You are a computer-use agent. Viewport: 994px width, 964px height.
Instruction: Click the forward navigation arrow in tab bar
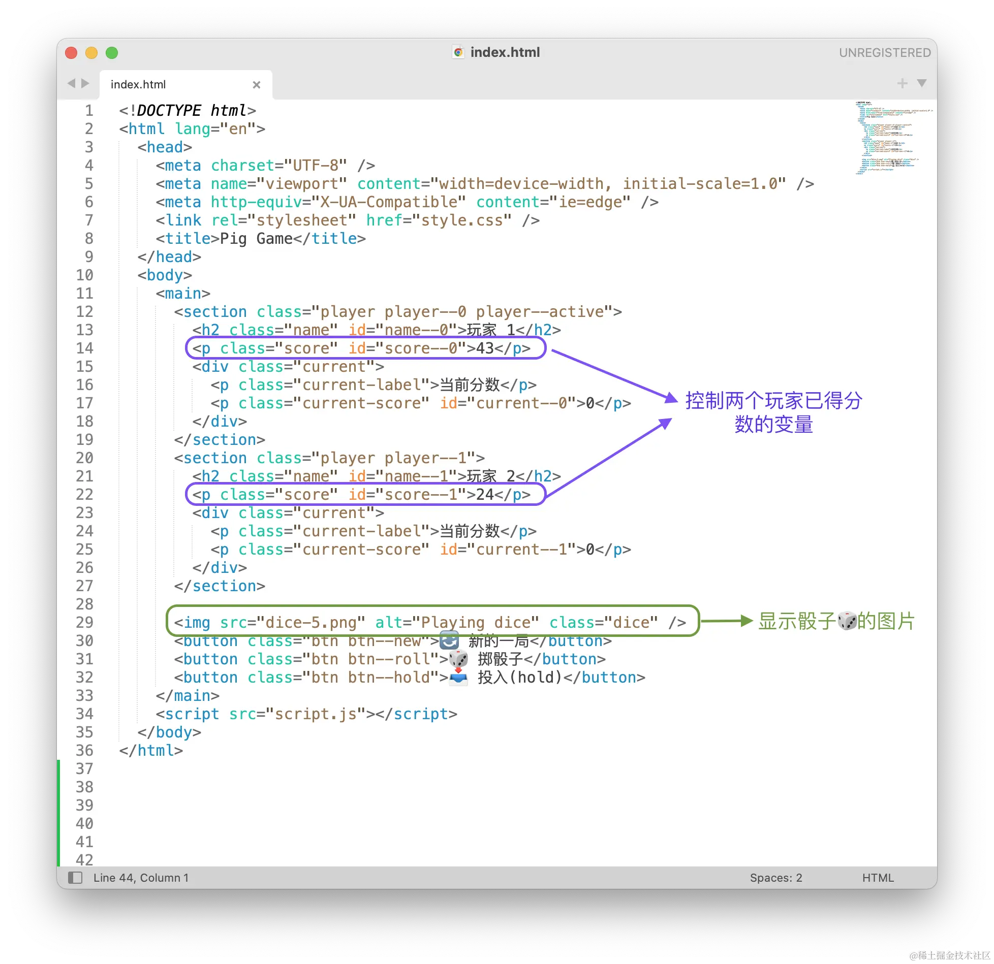click(85, 83)
